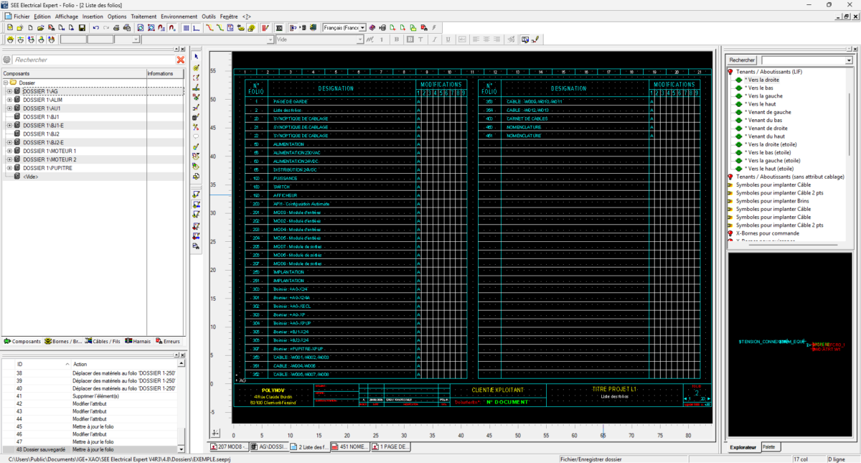This screenshot has width=861, height=463.
Task: Open the 451 NOME... folio tab
Action: pyautogui.click(x=351, y=446)
